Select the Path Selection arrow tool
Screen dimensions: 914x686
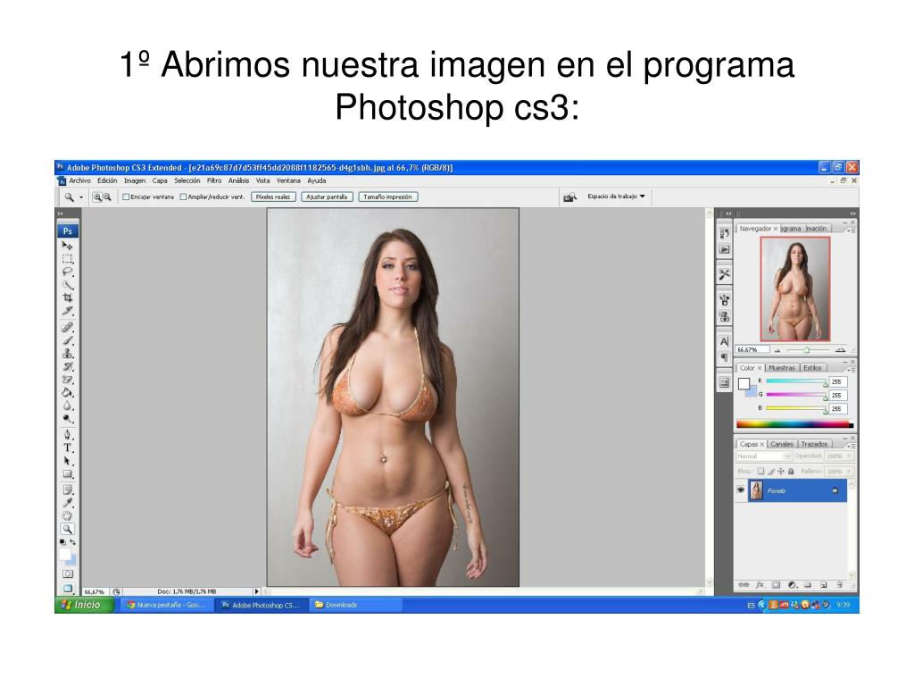pos(68,461)
